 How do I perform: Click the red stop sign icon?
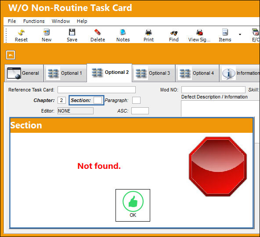218,167
